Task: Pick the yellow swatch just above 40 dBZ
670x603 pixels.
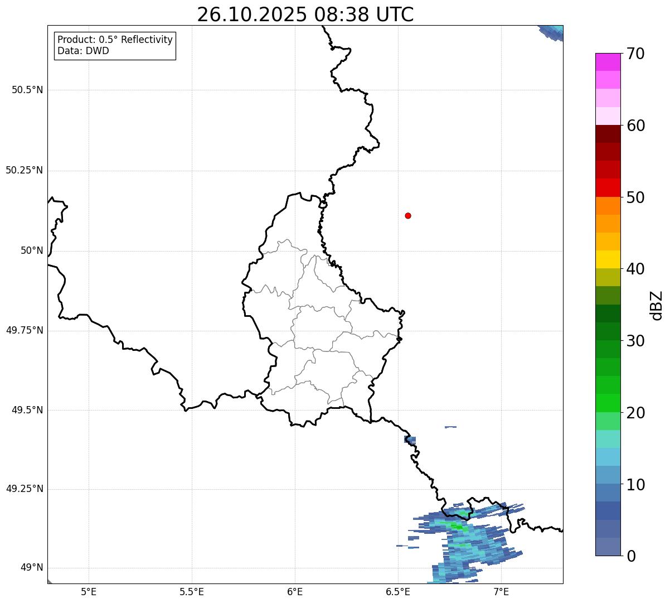Action: (x=608, y=259)
